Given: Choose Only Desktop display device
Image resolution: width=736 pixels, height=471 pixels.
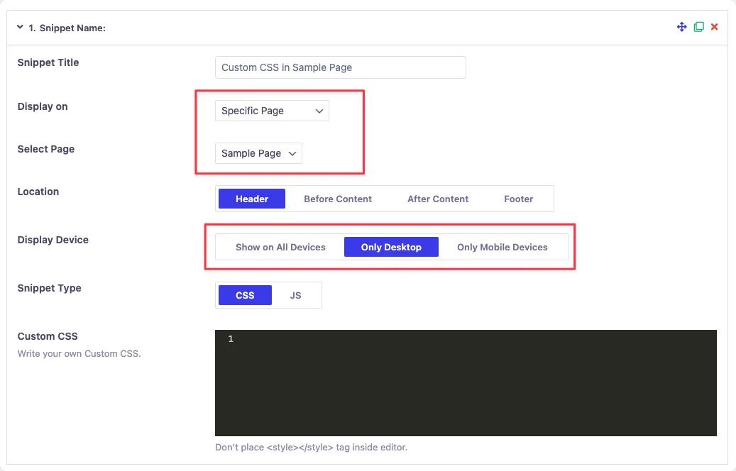Looking at the screenshot, I should pos(391,248).
